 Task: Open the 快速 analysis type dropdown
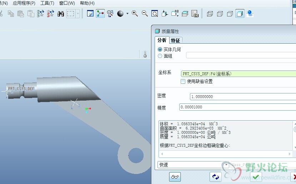click(193, 165)
